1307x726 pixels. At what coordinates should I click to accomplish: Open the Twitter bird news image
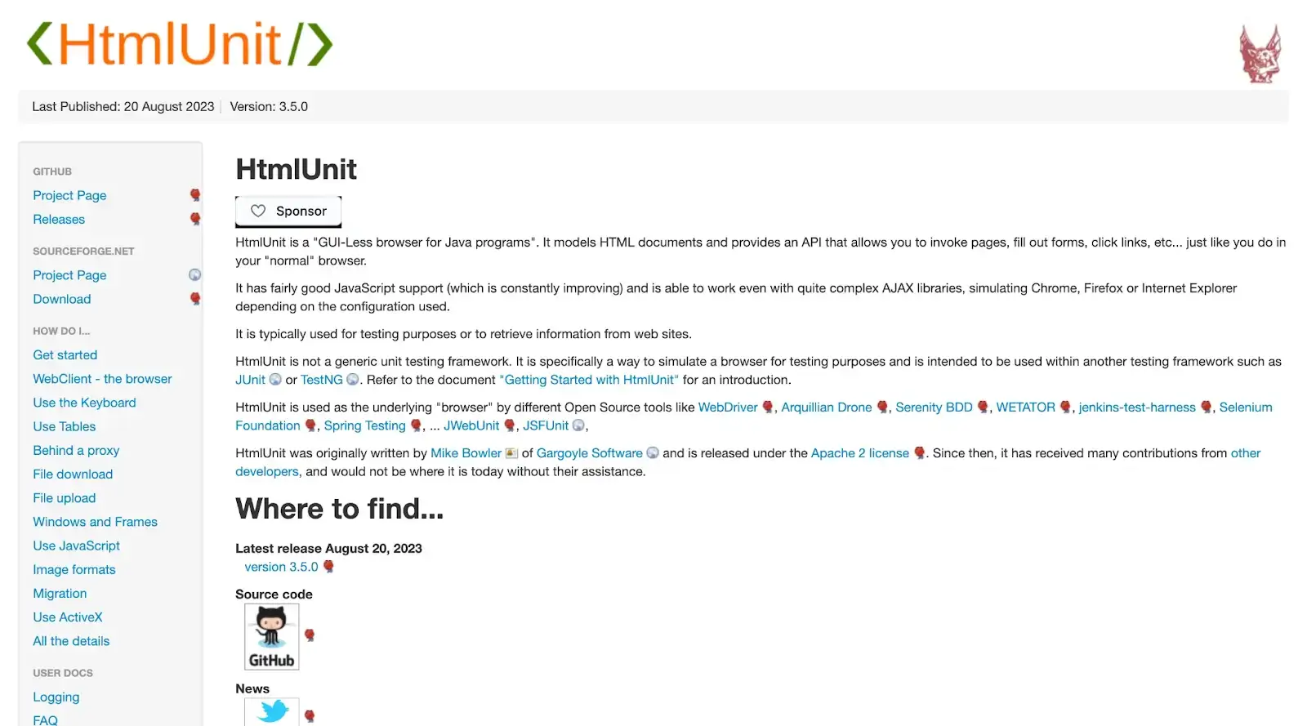[271, 712]
